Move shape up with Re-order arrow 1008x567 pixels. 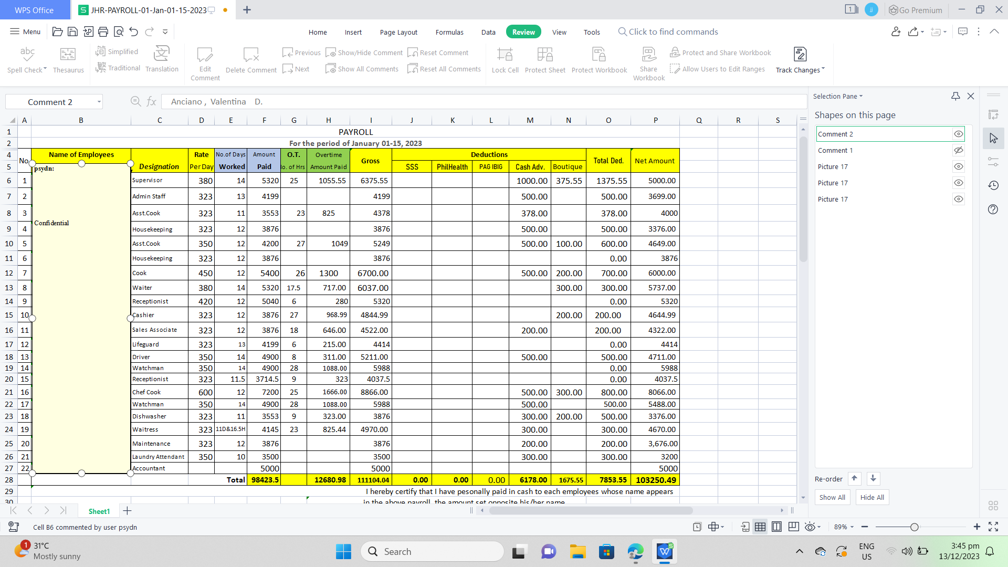coord(854,478)
